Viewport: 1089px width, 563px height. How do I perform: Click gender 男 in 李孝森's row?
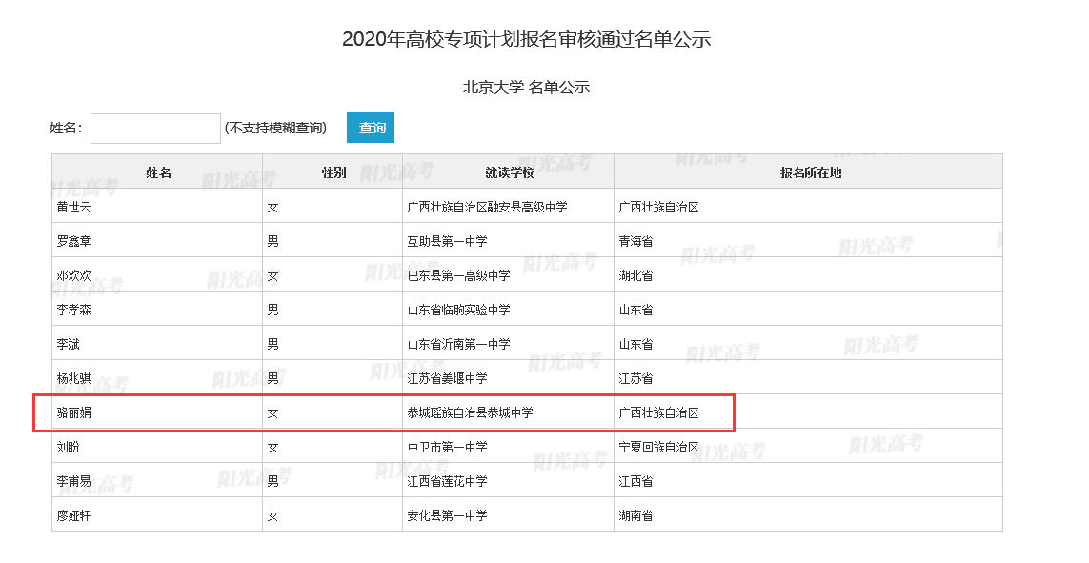pos(272,310)
